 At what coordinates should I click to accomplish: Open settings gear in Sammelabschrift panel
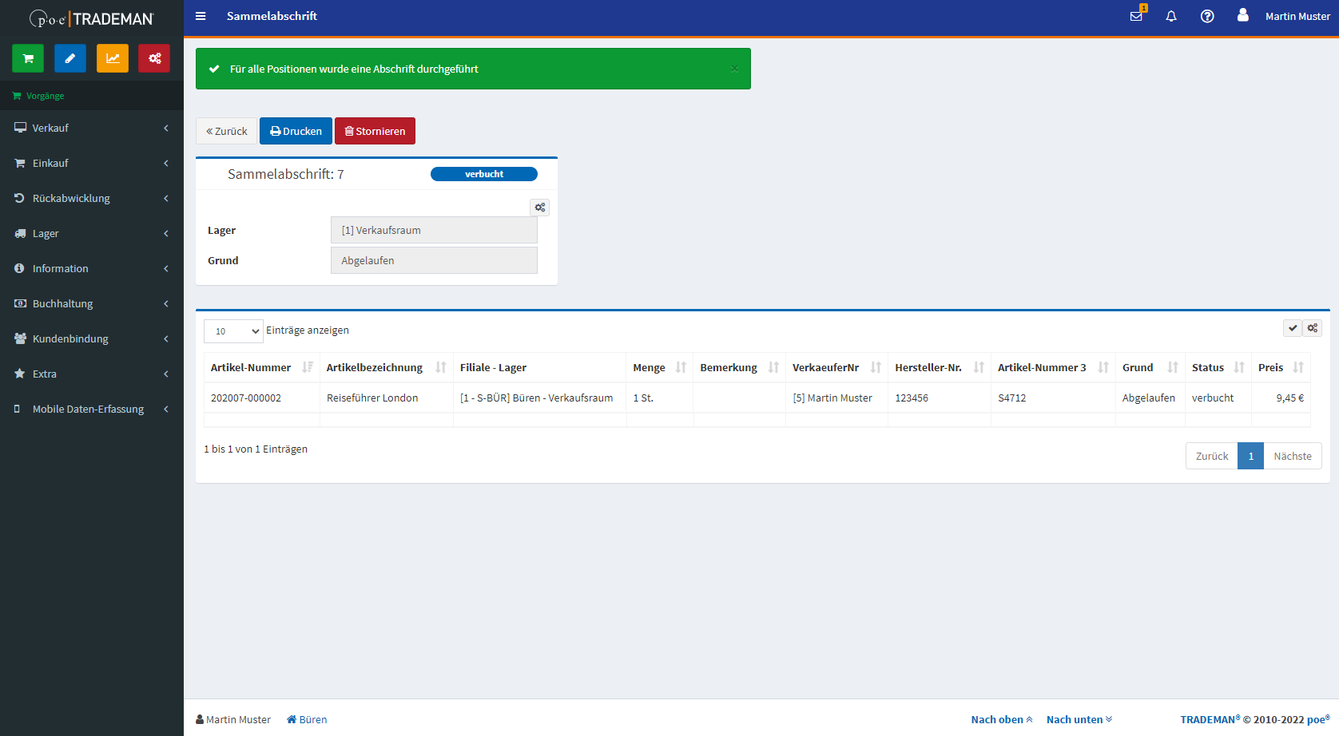[540, 208]
